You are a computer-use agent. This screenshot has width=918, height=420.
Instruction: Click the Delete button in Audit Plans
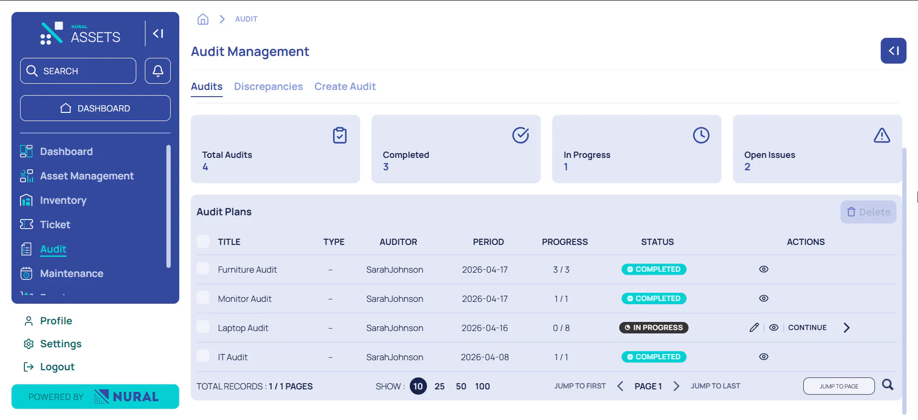click(868, 212)
